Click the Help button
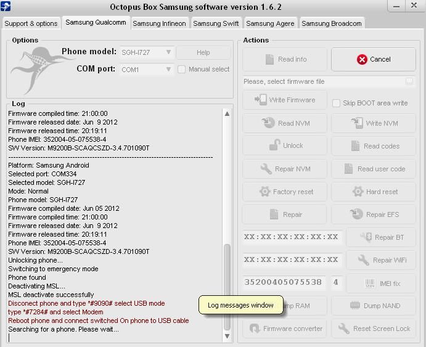This screenshot has width=426, height=347. pos(203,52)
